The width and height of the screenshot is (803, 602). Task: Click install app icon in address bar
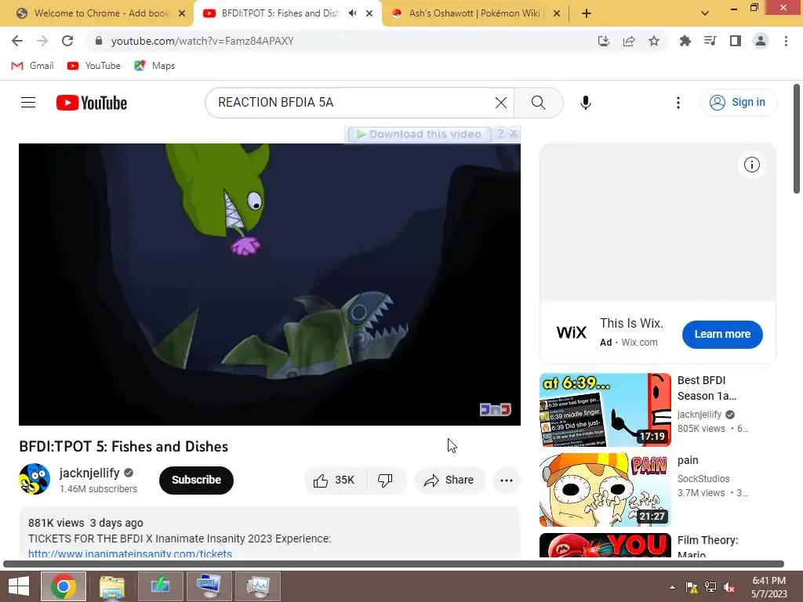tap(604, 41)
